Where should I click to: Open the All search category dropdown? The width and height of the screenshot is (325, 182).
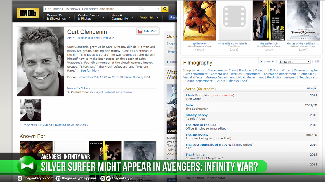(x=150, y=9)
